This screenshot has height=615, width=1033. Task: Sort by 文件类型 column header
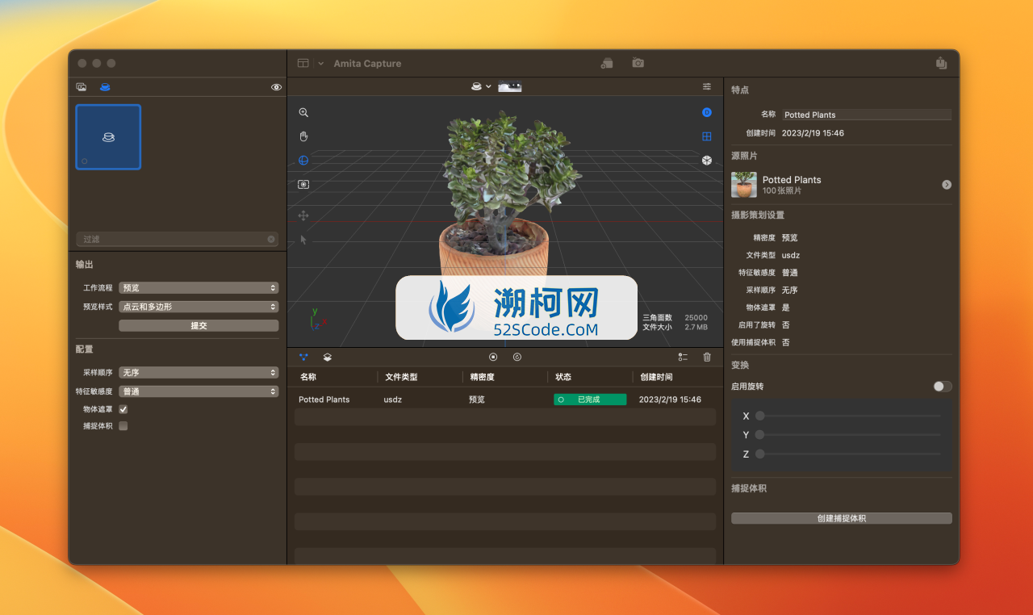pos(401,377)
